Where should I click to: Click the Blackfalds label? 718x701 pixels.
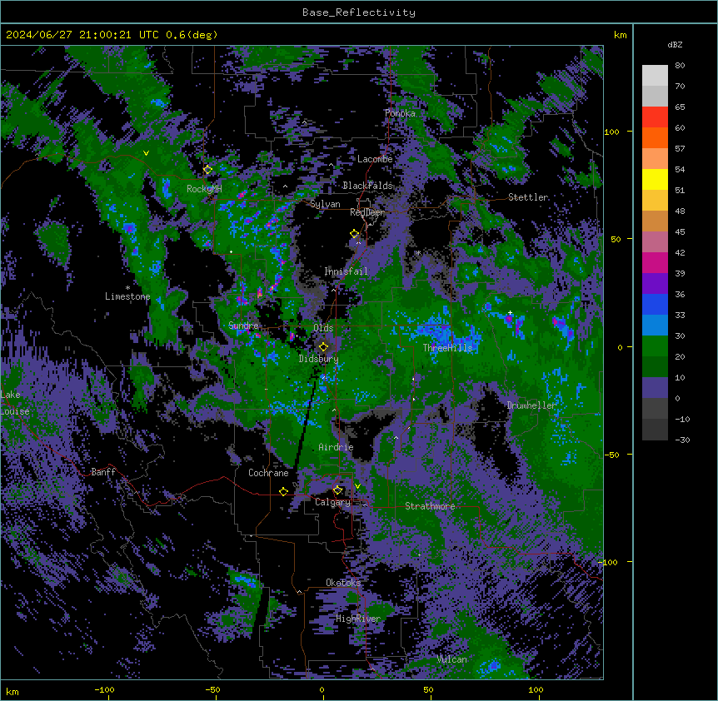(367, 186)
